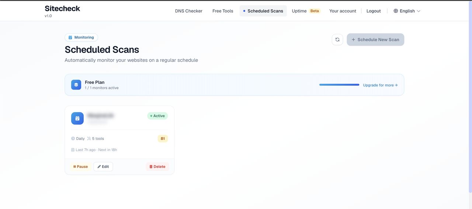Delete the scheduled scan
Viewport: 472px width, 209px height.
click(157, 167)
